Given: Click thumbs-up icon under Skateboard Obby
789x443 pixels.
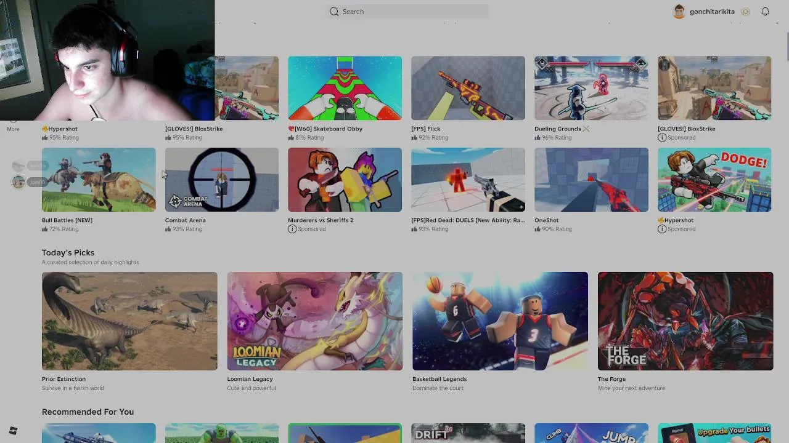Looking at the screenshot, I should coord(291,137).
